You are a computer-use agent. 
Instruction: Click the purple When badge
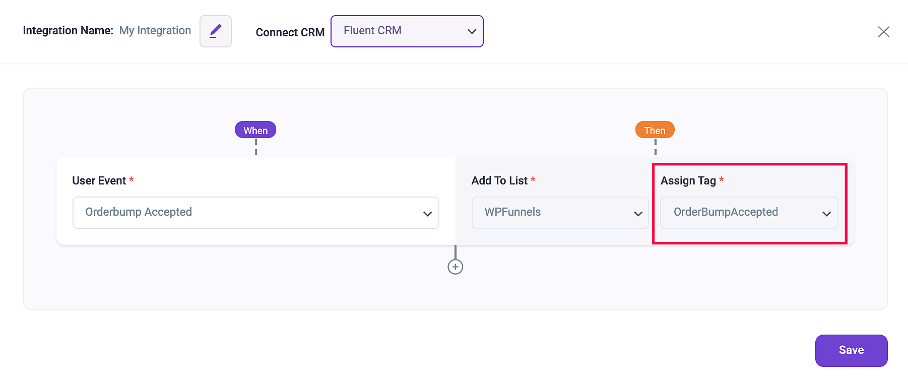pos(255,130)
